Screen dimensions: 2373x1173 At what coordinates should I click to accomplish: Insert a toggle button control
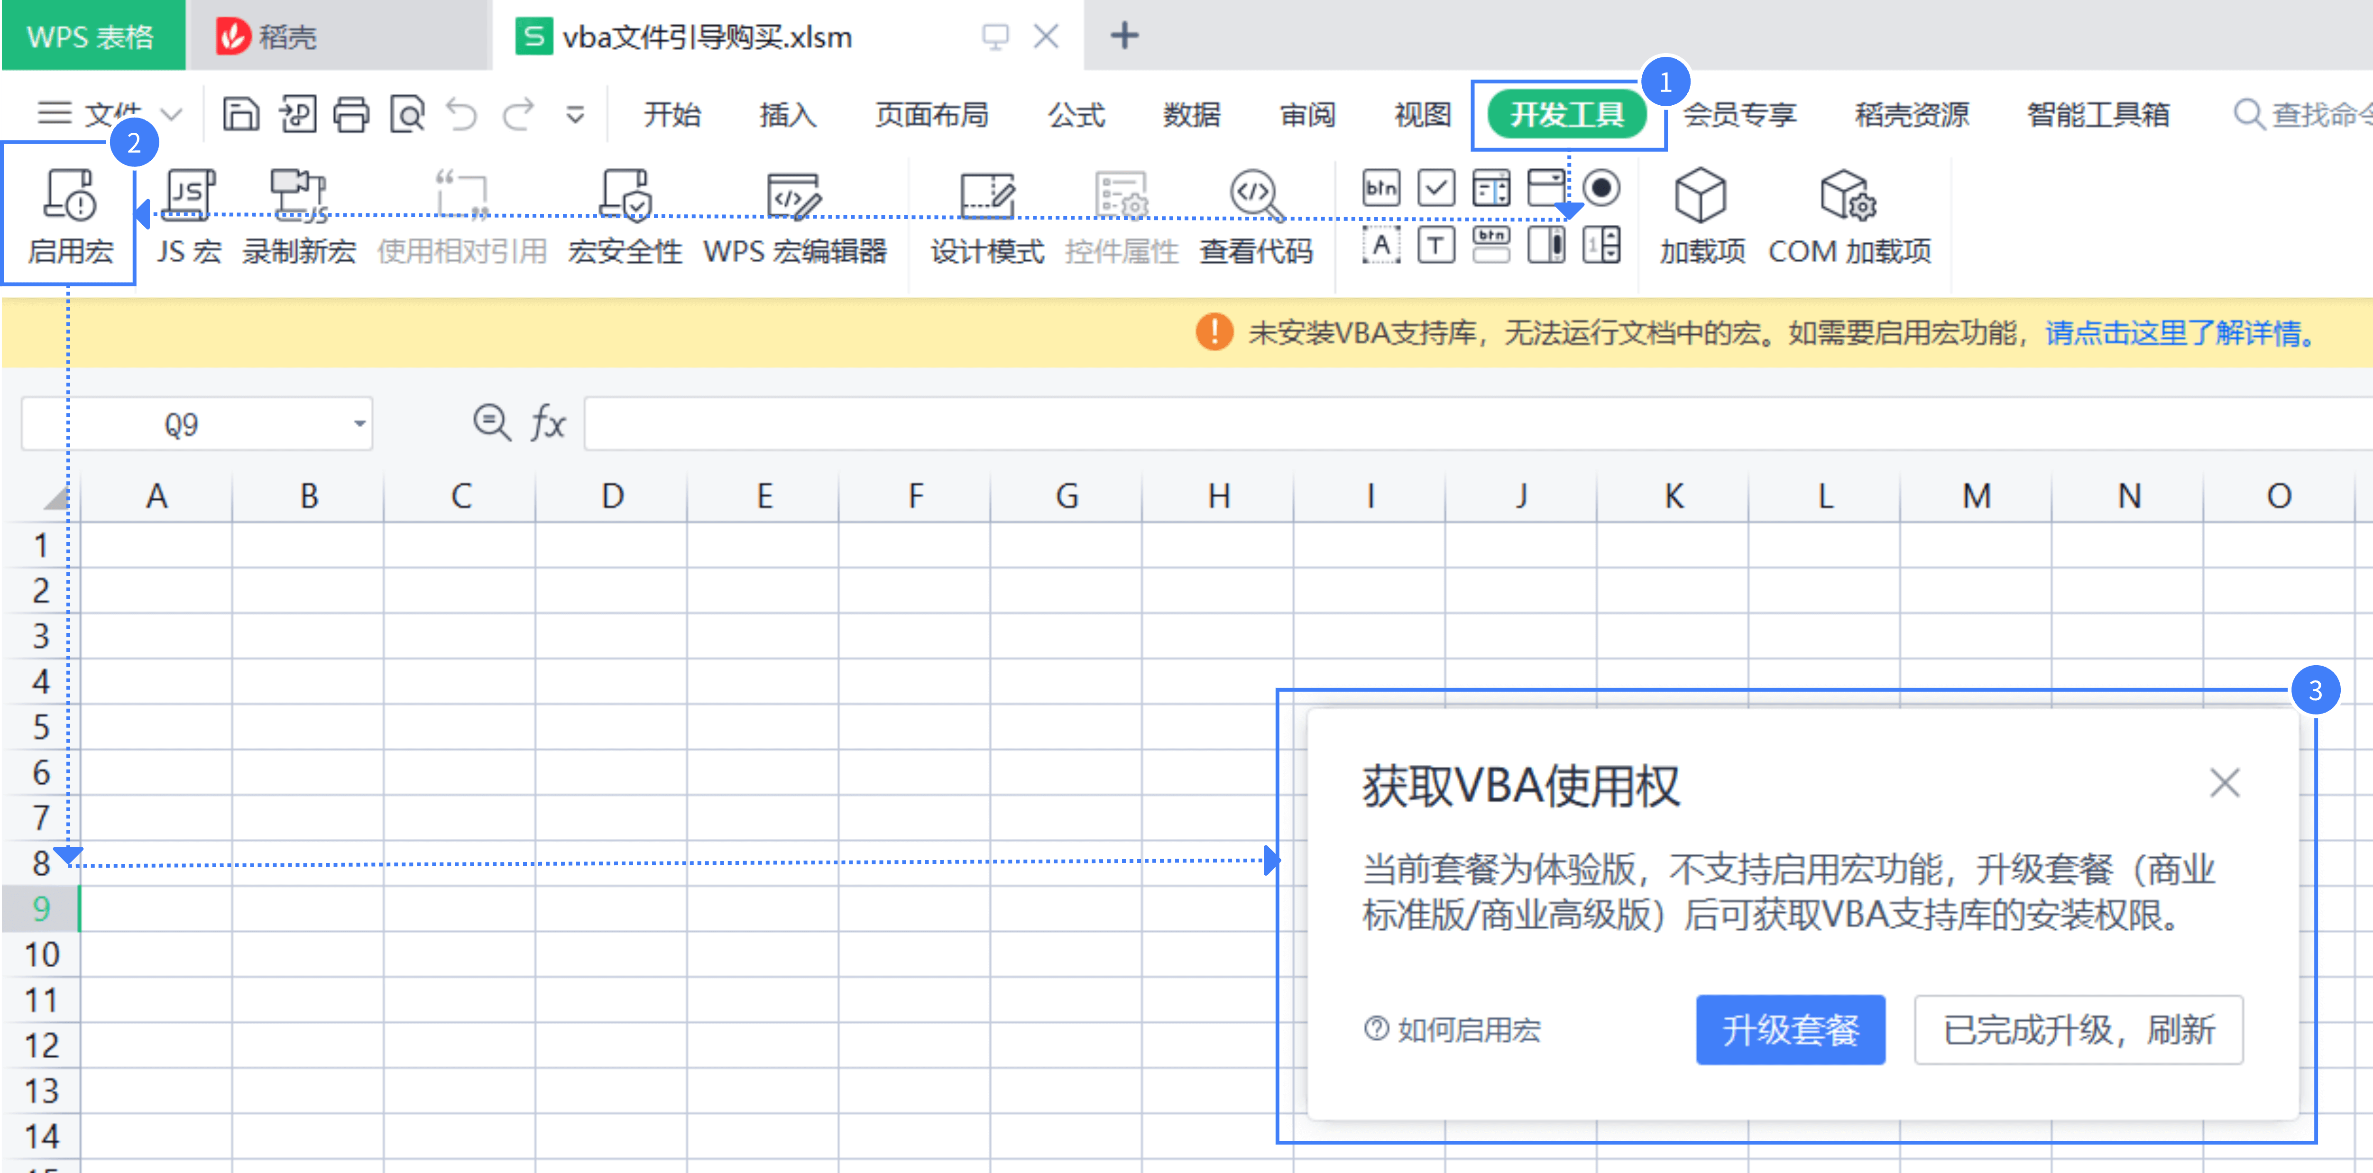[x=1490, y=244]
